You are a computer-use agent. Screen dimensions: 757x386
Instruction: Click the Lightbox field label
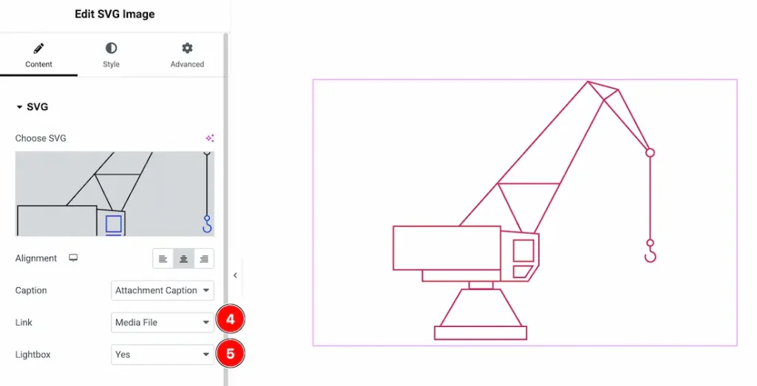(33, 355)
